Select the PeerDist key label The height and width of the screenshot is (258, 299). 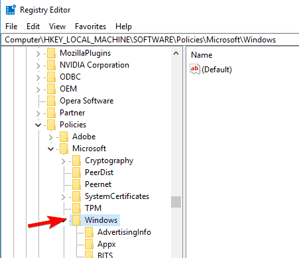coord(99,172)
